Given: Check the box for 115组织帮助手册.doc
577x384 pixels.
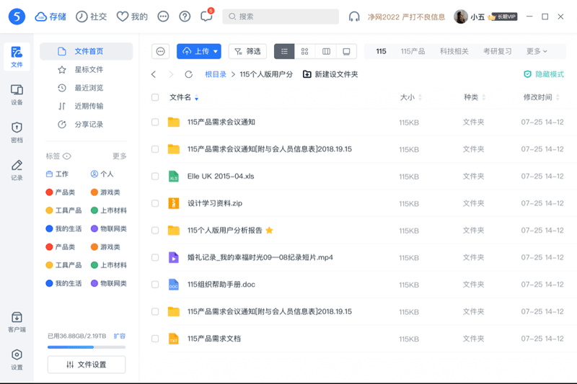Looking at the screenshot, I should [155, 285].
